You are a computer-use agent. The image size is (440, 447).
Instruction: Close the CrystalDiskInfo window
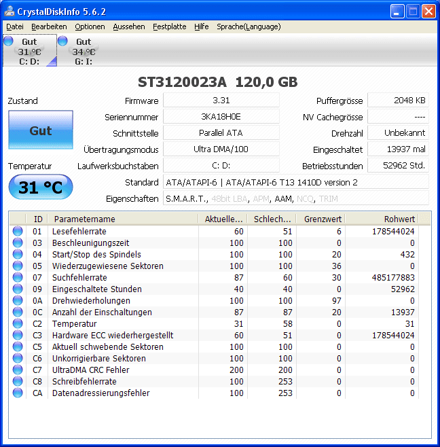click(x=428, y=12)
